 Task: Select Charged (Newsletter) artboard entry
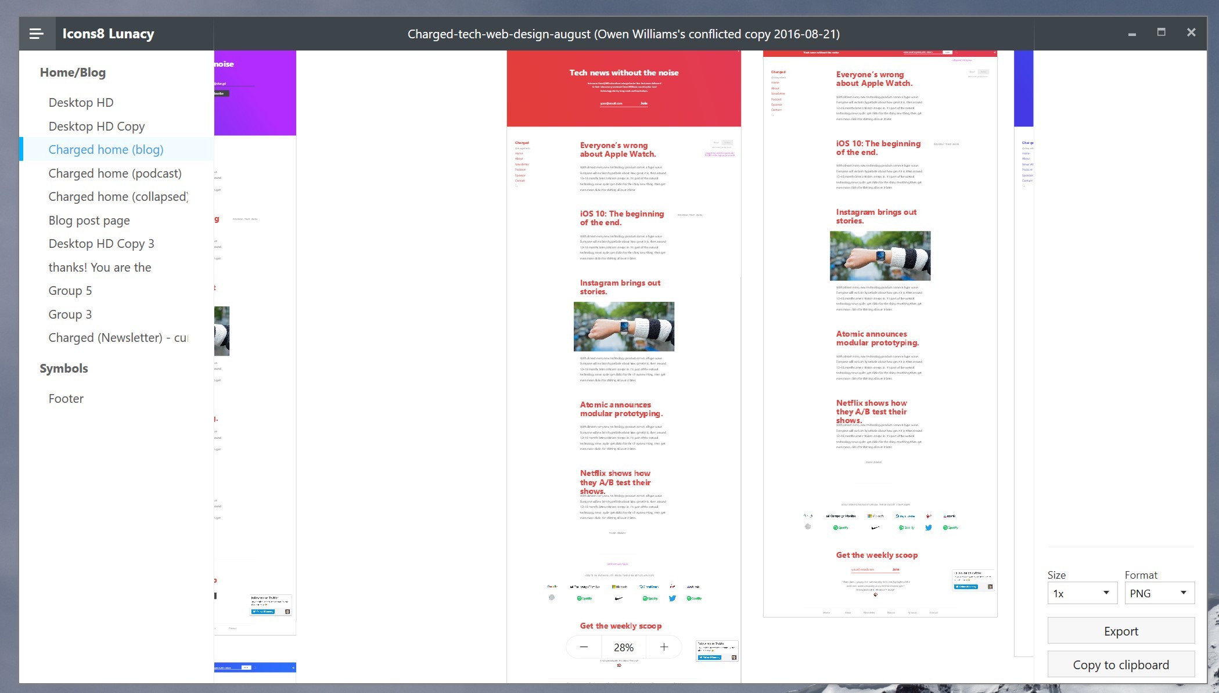point(118,338)
